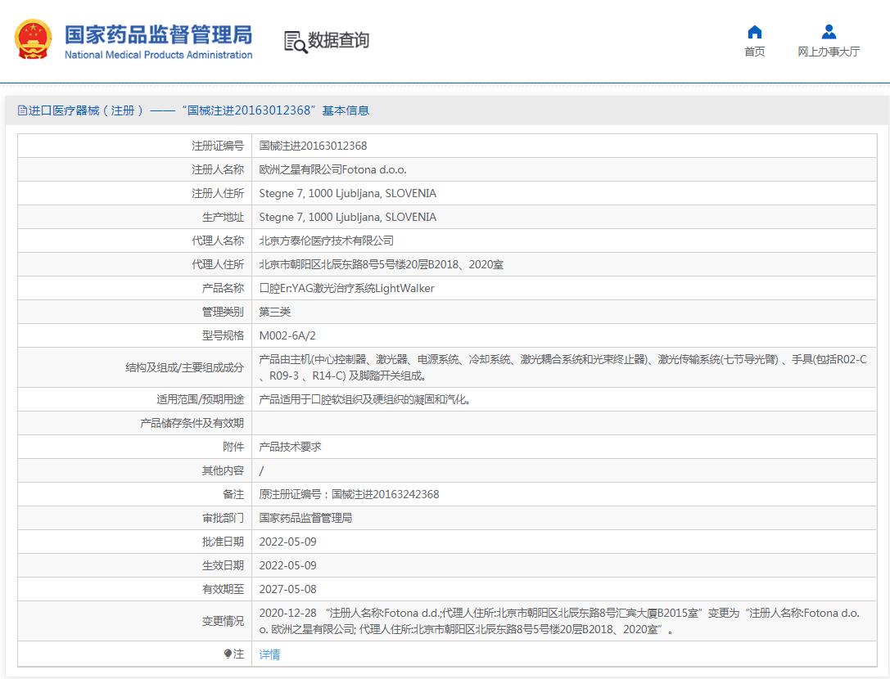This screenshot has height=679, width=890.
Task: Click the 产品由主机 composition description
Action: (x=562, y=367)
